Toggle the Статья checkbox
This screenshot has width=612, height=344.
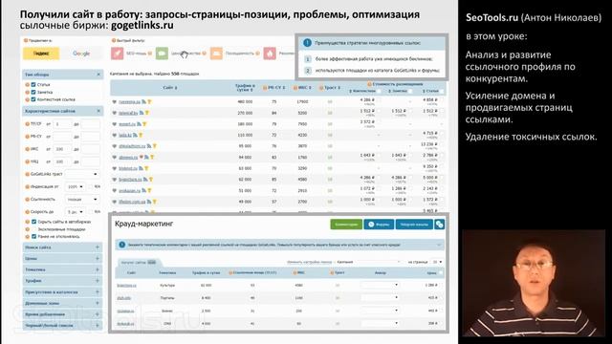pos(33,85)
